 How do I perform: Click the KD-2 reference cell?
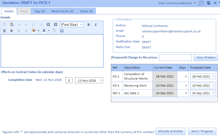pyautogui.click(x=117, y=85)
